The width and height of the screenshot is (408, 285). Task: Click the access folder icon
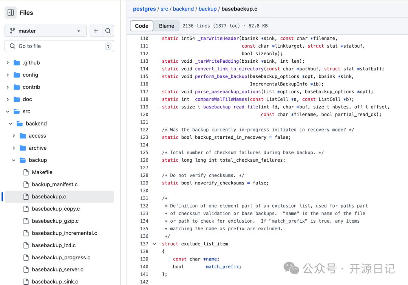click(23, 136)
